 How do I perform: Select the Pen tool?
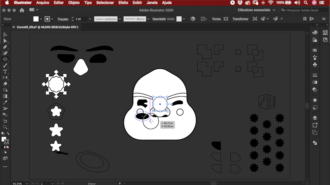(5, 47)
